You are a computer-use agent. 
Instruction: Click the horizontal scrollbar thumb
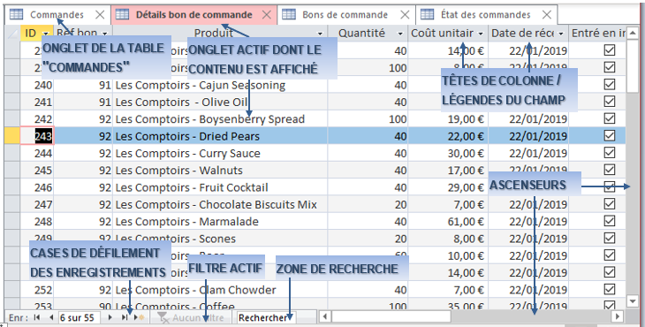[x=391, y=316]
